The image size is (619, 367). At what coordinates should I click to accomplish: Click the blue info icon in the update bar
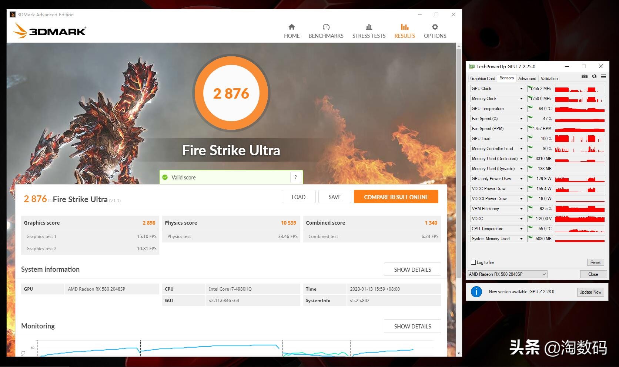[x=476, y=292]
